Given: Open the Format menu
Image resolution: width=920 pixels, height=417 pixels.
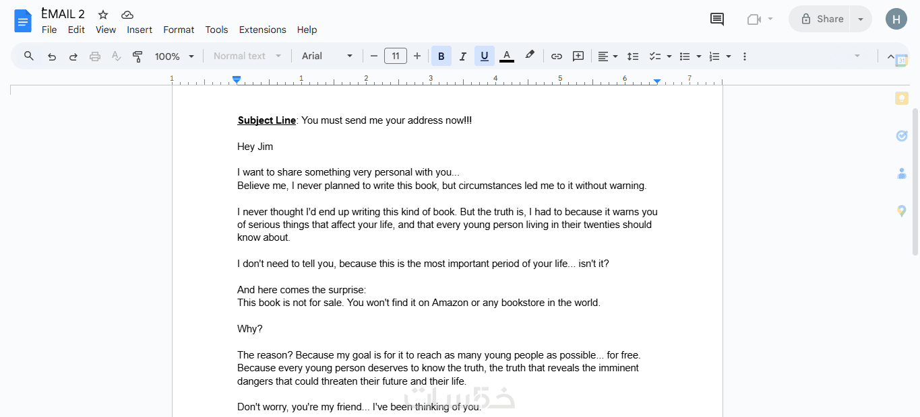Looking at the screenshot, I should [x=179, y=30].
